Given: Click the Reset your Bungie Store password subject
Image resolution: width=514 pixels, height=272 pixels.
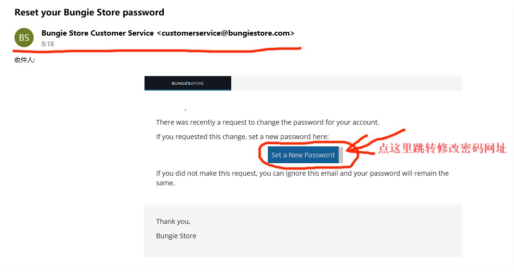Looking at the screenshot, I should [89, 13].
